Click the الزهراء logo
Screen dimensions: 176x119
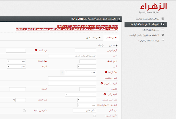(153, 7)
